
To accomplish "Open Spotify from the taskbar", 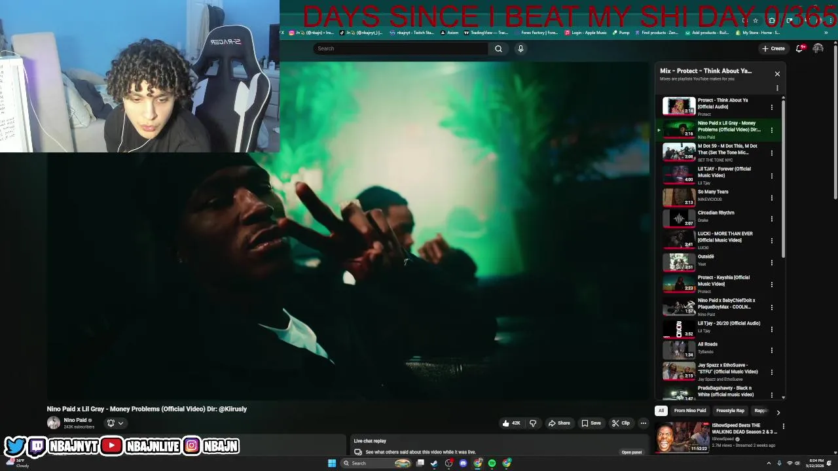I will coord(492,463).
